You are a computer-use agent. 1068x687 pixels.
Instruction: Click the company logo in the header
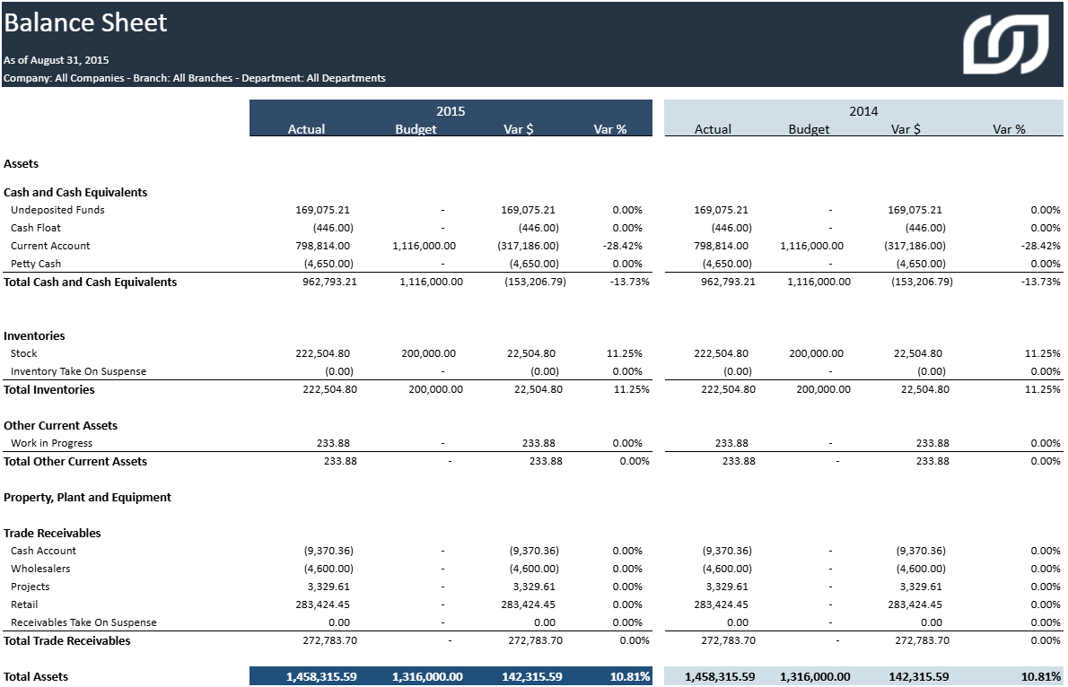pos(1005,44)
